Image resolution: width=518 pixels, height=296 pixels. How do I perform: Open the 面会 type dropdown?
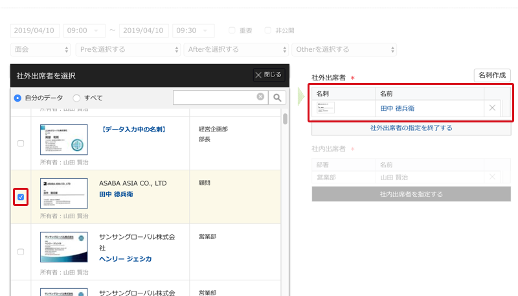pos(41,49)
